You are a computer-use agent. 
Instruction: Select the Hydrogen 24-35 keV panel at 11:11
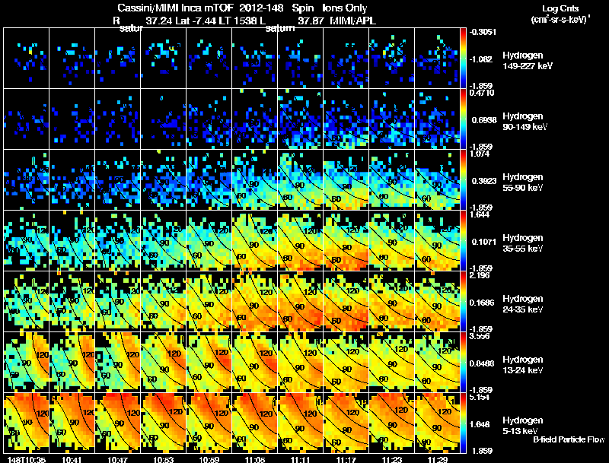coord(300,301)
